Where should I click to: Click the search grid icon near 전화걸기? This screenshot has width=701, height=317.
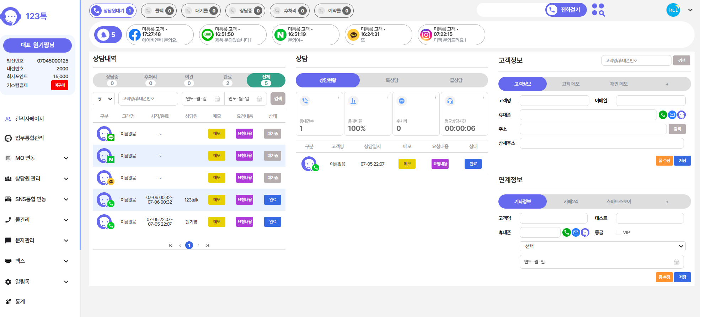pos(598,10)
